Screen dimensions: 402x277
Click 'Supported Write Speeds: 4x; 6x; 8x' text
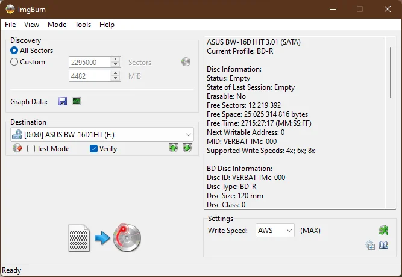click(261, 151)
